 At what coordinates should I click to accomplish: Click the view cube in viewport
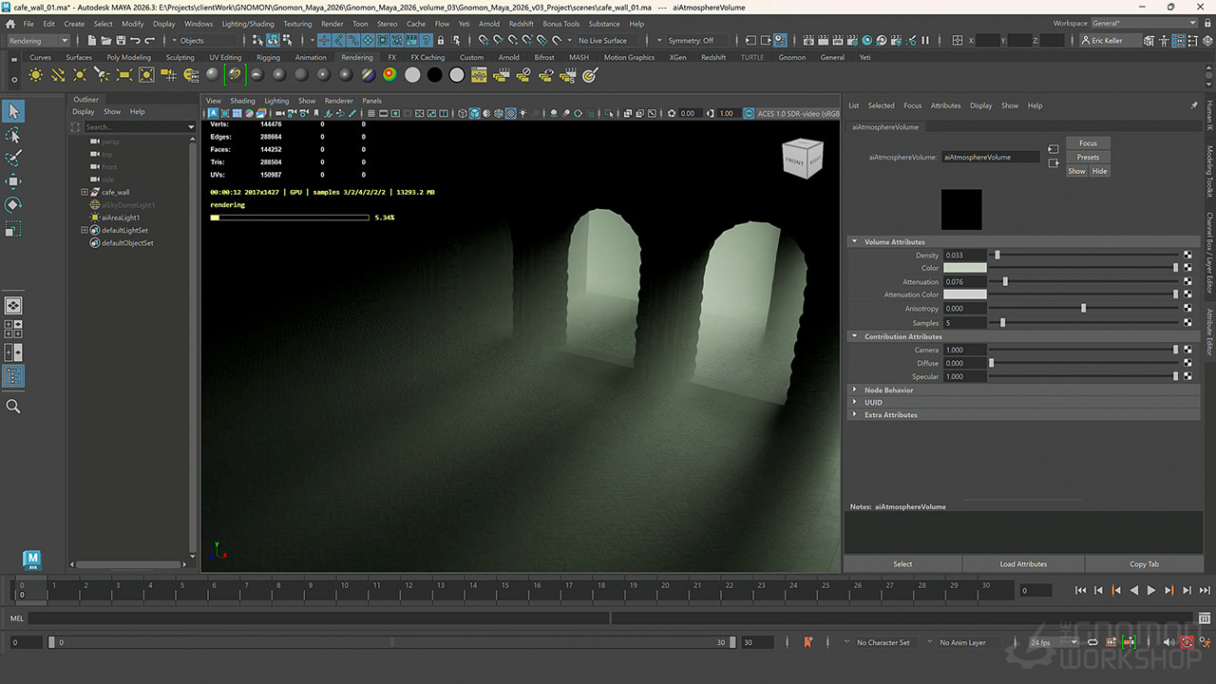802,159
